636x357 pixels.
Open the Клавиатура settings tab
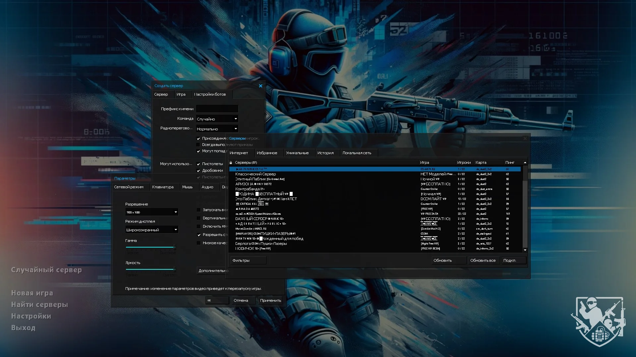tap(163, 187)
